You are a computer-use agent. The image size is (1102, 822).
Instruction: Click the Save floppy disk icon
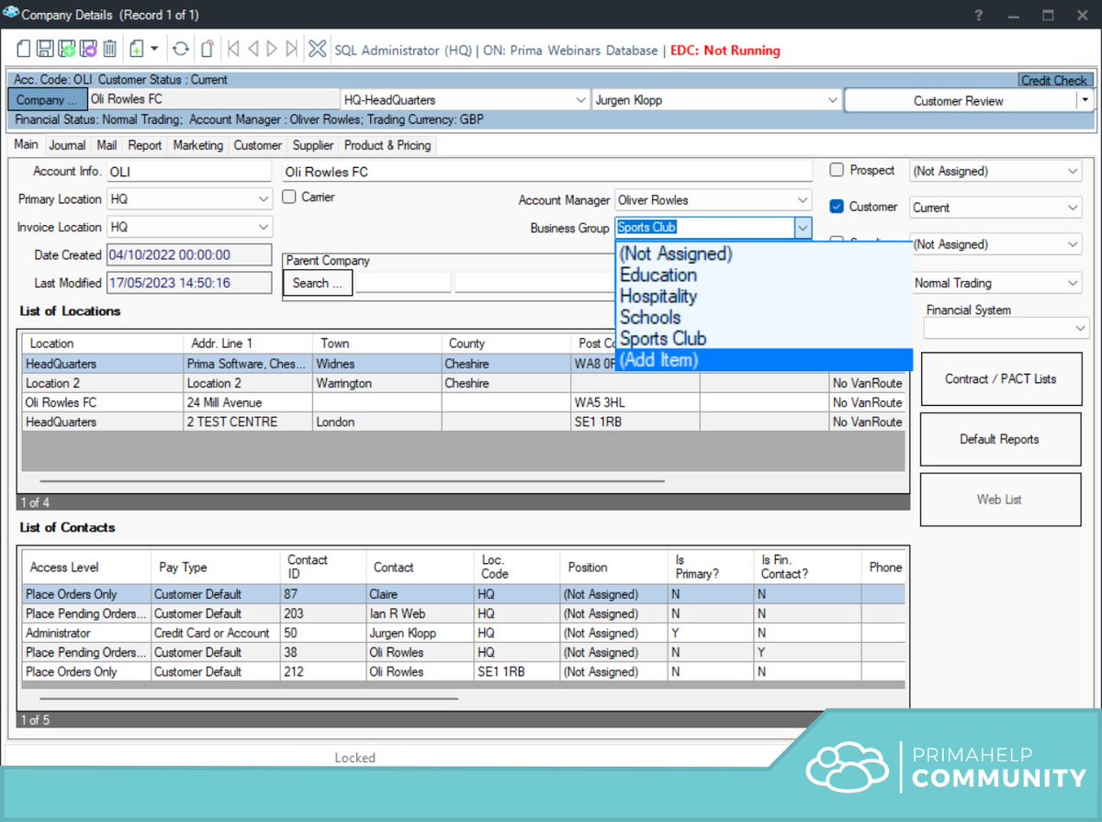[45, 50]
